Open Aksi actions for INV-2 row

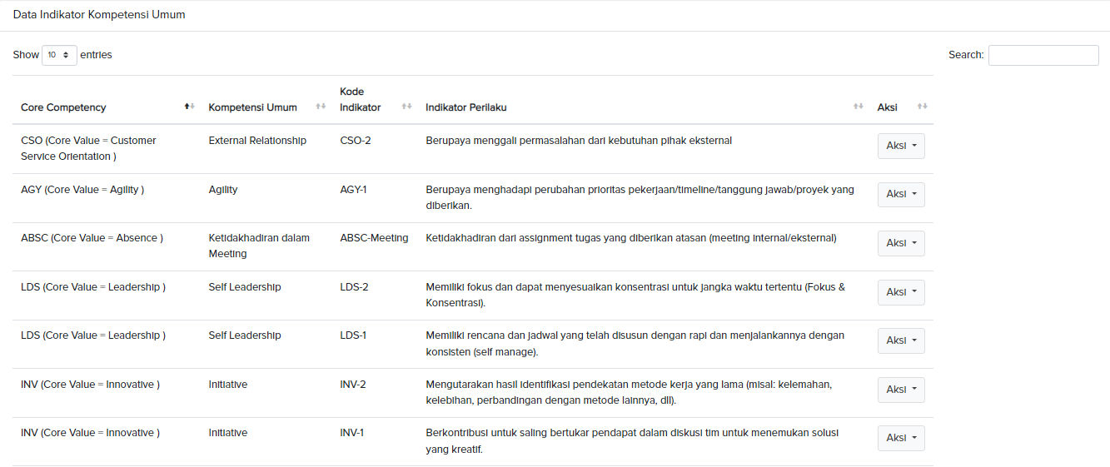900,390
